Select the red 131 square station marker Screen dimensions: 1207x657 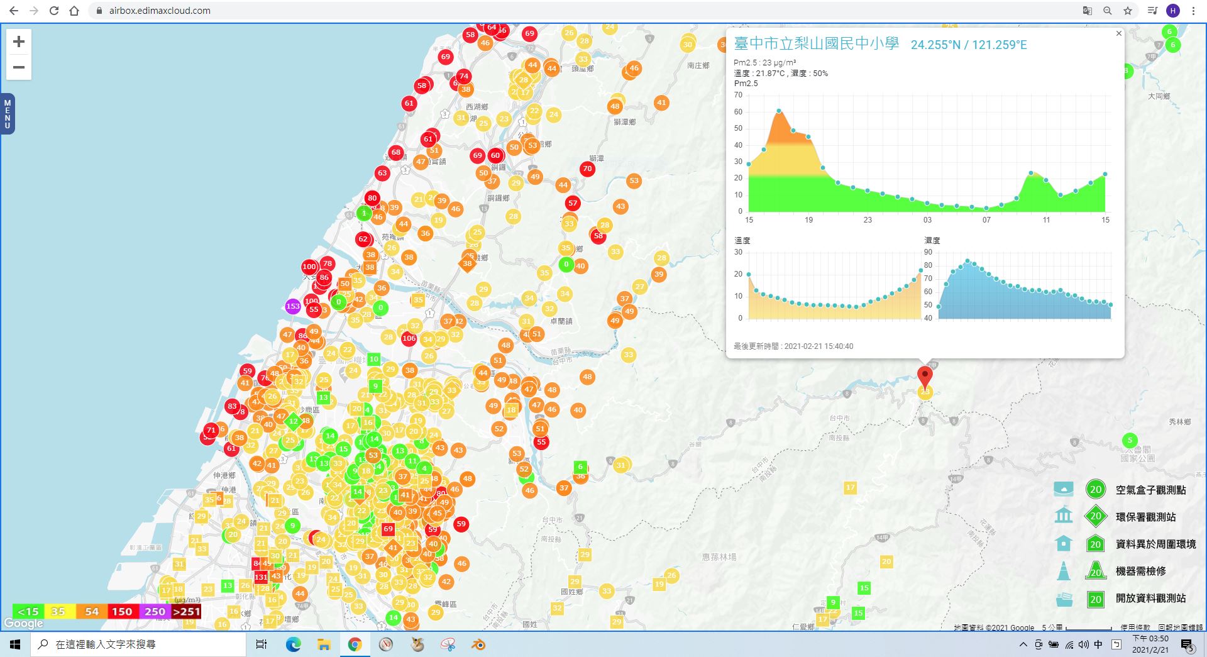coord(261,577)
